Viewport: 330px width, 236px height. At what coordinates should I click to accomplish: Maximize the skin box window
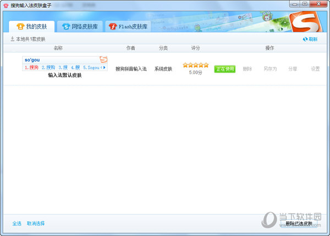(305, 4)
